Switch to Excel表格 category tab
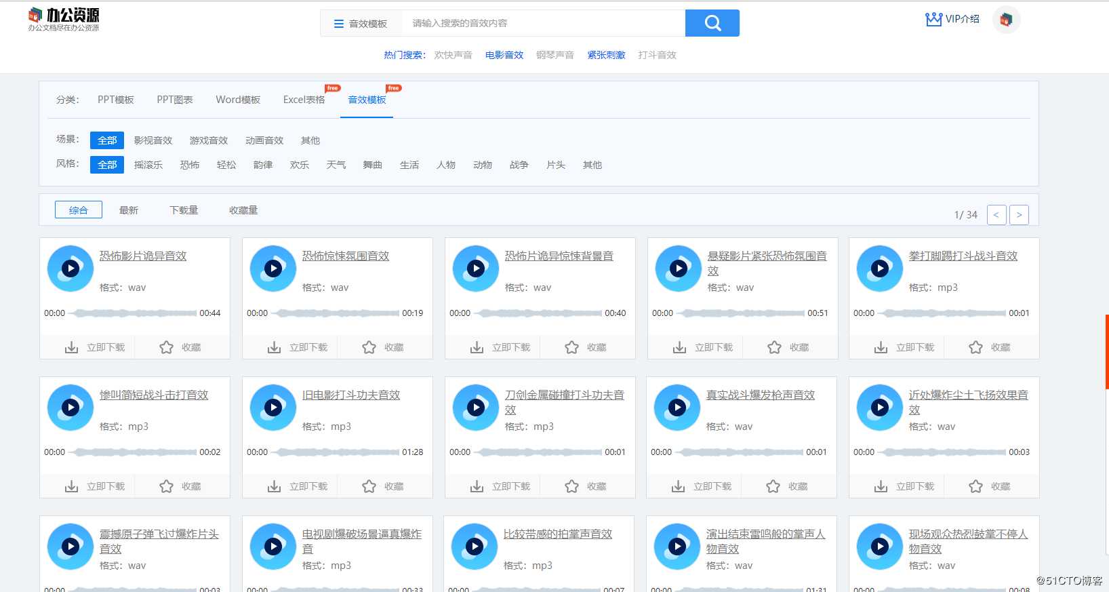This screenshot has height=592, width=1109. pyautogui.click(x=304, y=100)
